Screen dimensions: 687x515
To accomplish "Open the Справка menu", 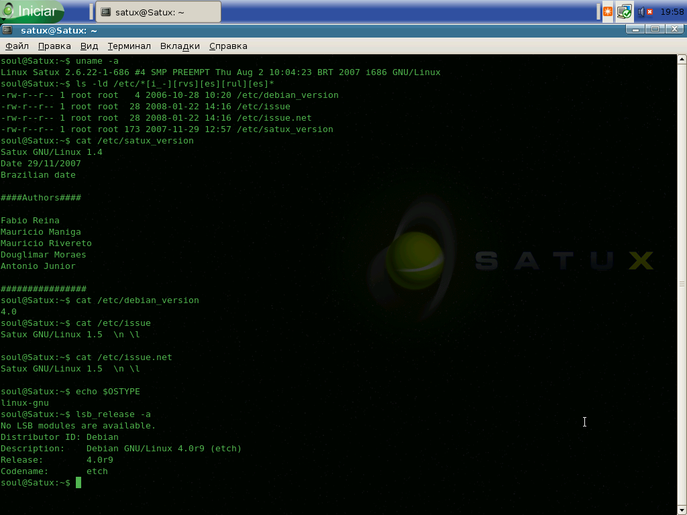I will pyautogui.click(x=228, y=46).
